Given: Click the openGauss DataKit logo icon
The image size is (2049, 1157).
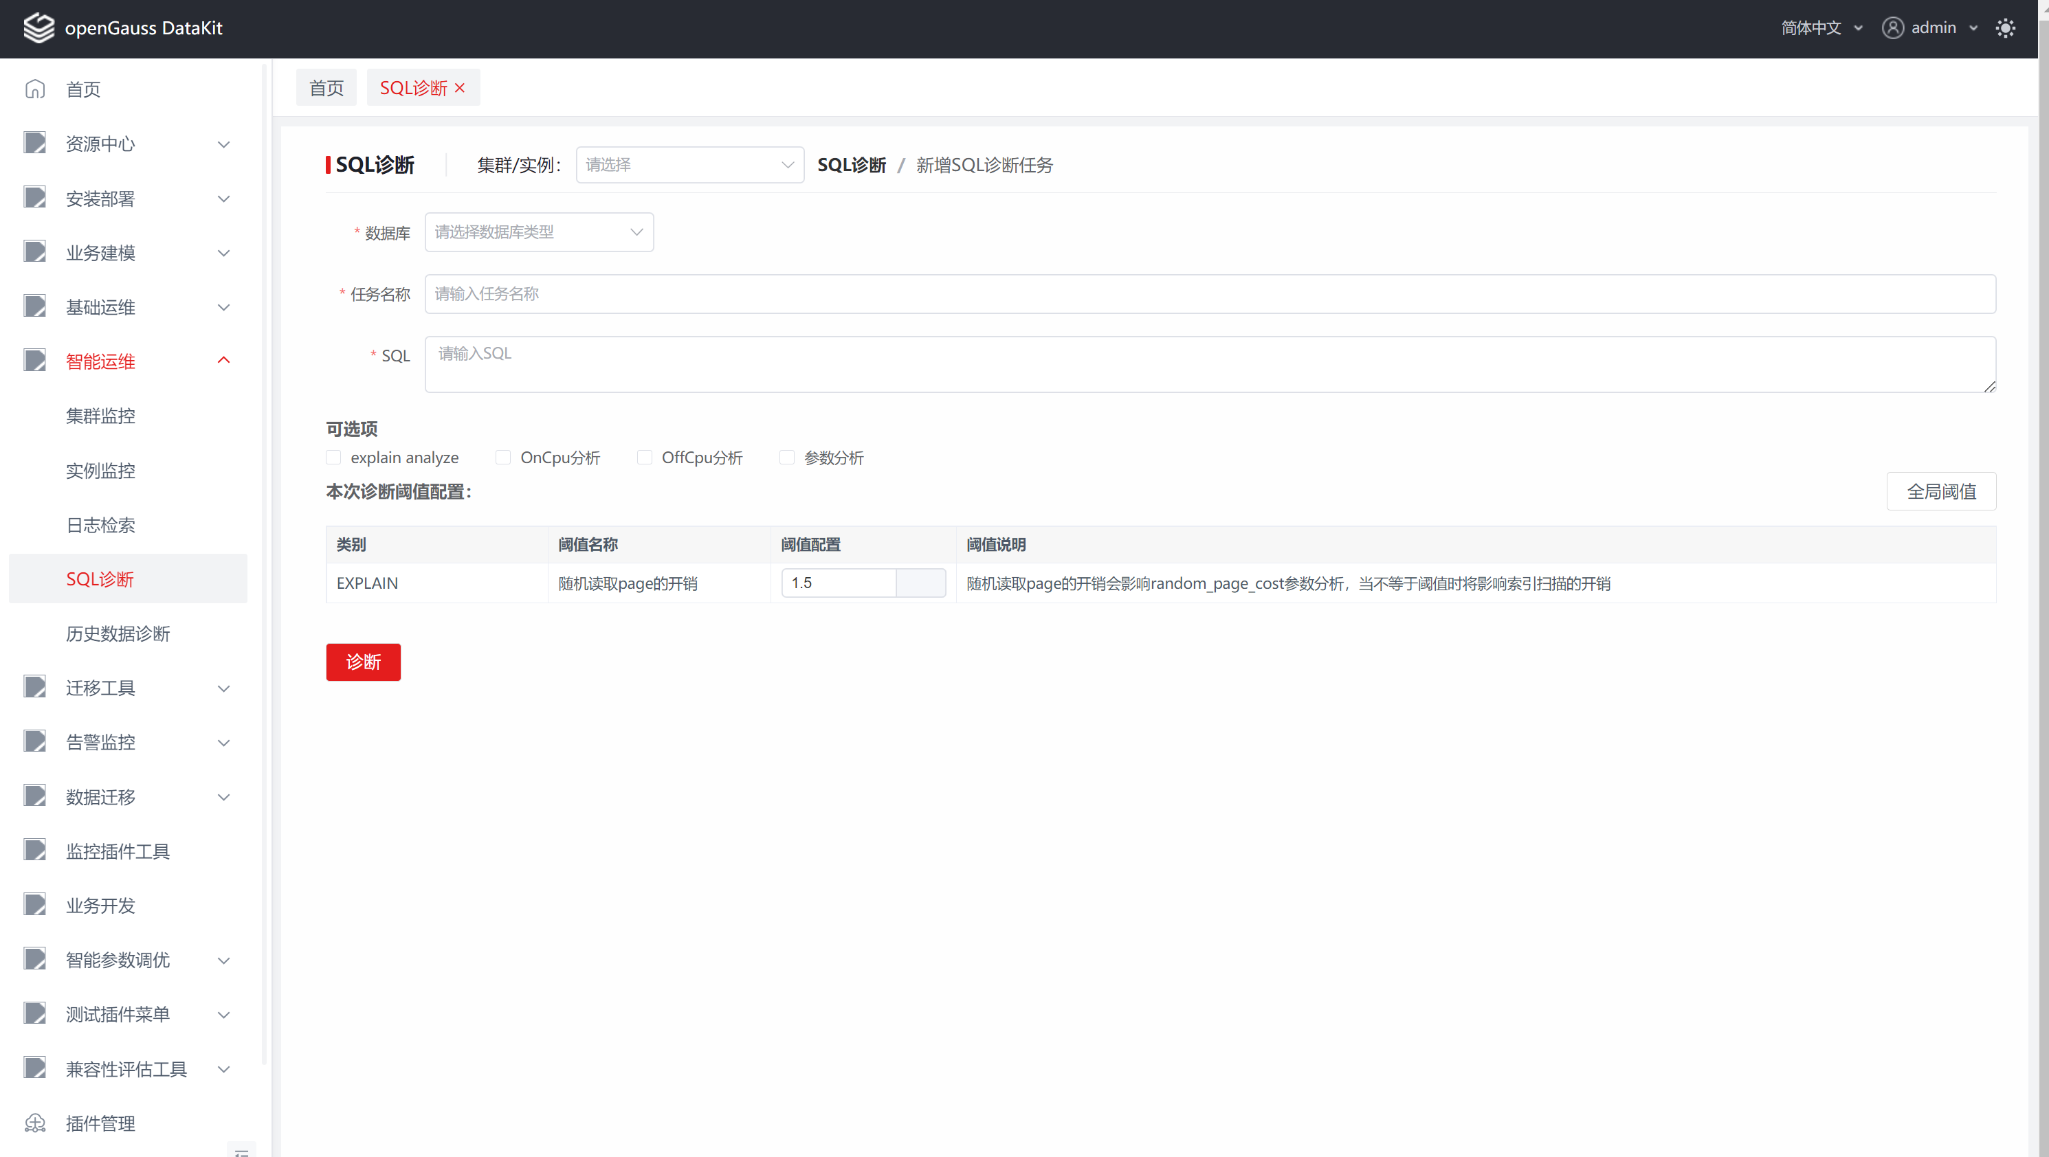Looking at the screenshot, I should 38,28.
